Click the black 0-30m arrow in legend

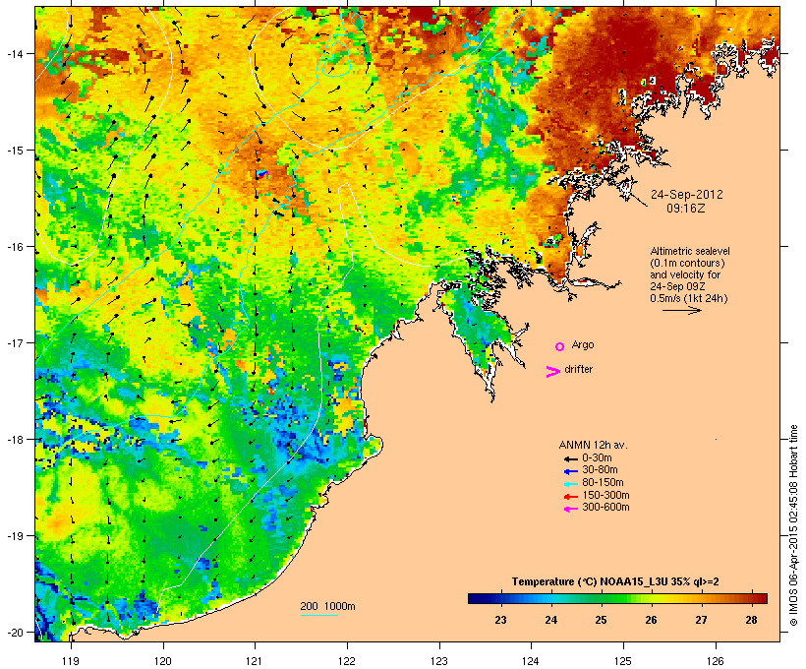[x=570, y=458]
